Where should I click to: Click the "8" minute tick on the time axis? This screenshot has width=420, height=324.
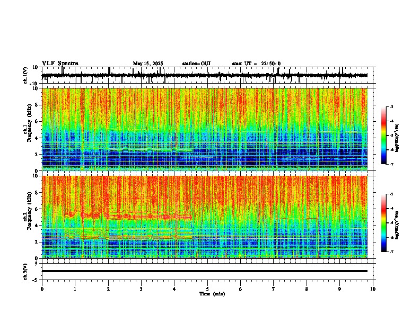(307, 289)
